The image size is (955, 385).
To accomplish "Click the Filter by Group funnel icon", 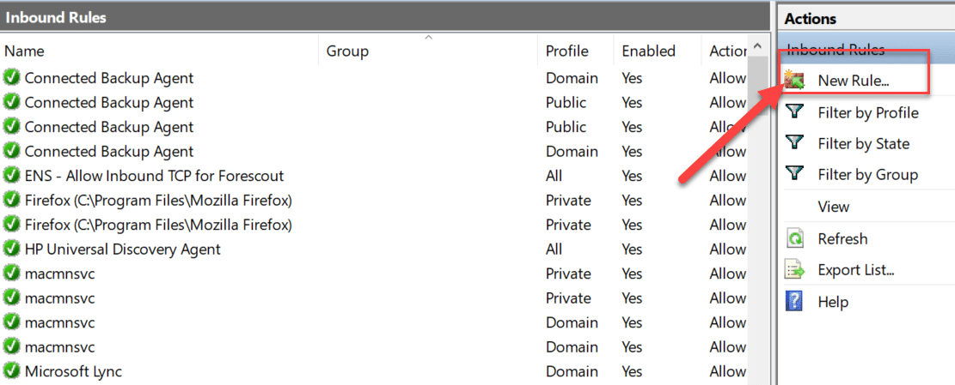I will 795,174.
